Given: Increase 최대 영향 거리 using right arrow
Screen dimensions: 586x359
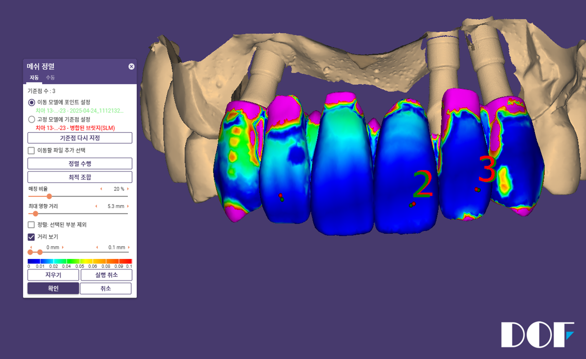Looking at the screenshot, I should [x=128, y=206].
